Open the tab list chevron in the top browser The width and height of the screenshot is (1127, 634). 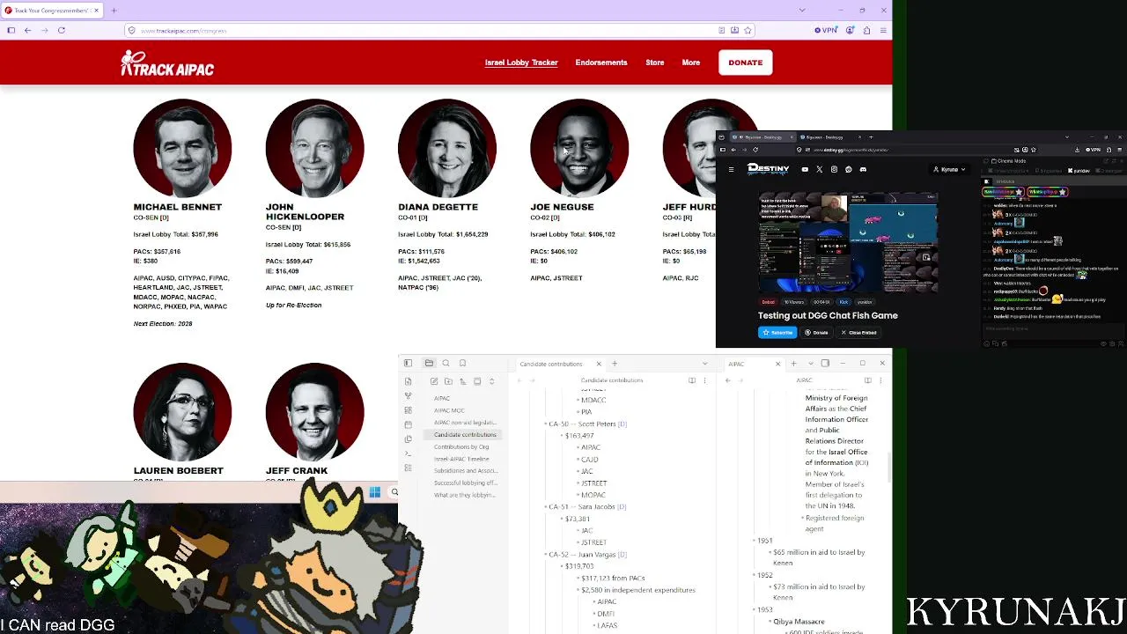click(x=801, y=11)
